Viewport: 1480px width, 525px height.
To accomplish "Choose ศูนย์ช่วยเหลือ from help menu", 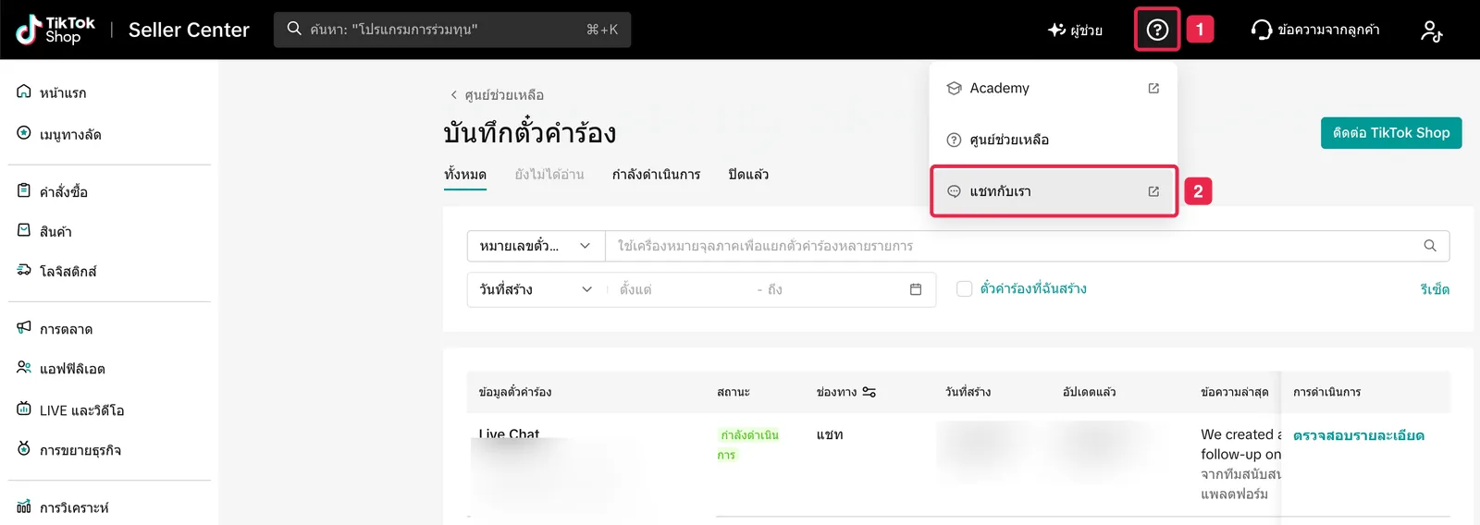I will click(x=1053, y=140).
